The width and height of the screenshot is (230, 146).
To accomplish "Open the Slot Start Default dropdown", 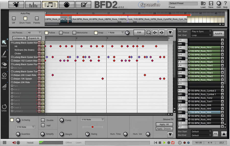I will point(201,131).
